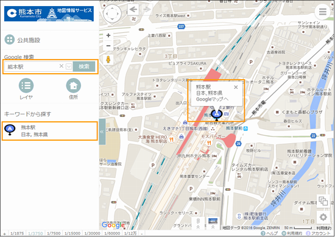Go forward to next map view
The image size is (335, 237).
(147, 9)
